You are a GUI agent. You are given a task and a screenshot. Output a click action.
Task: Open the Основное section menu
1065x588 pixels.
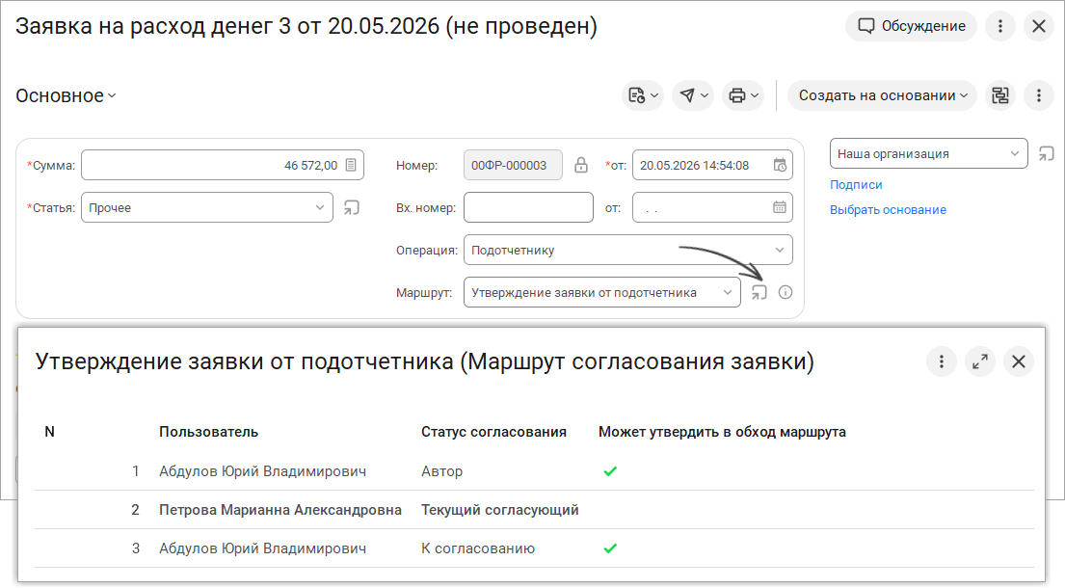click(x=66, y=95)
